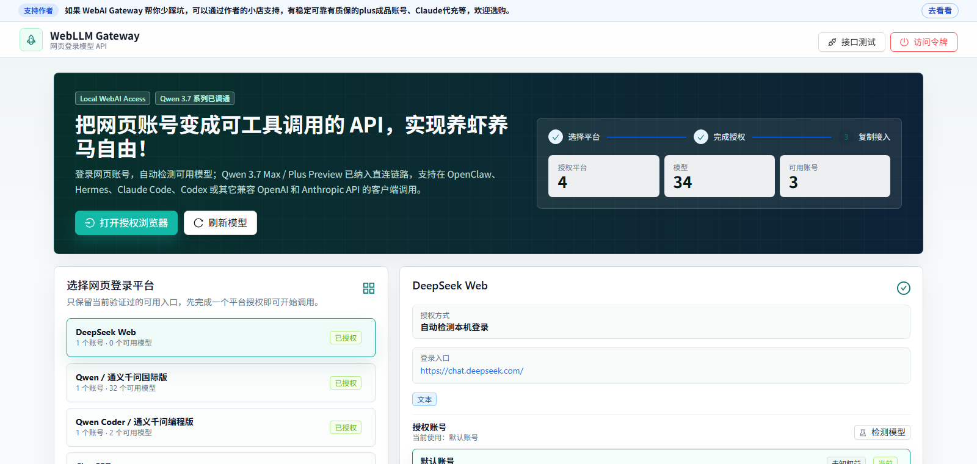Click the 去看看 banner button
The height and width of the screenshot is (464, 977).
click(940, 10)
